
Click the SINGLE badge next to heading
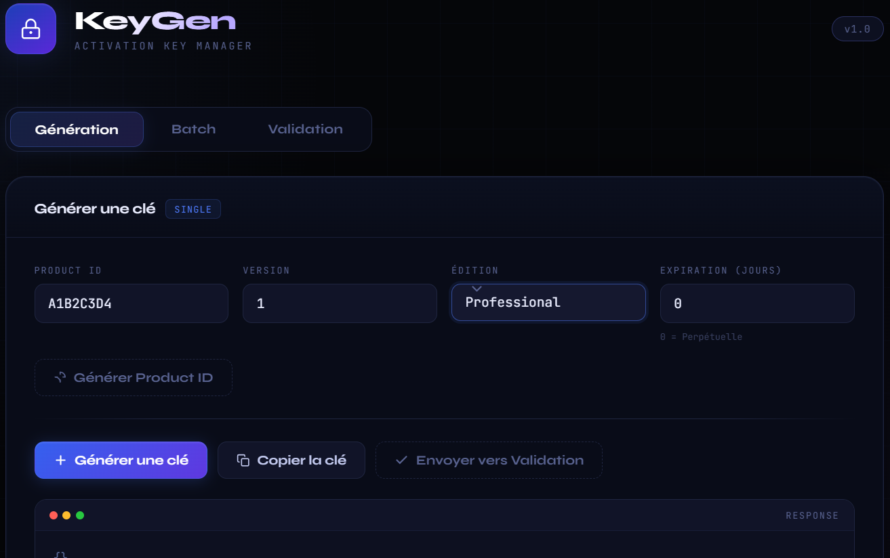(193, 209)
